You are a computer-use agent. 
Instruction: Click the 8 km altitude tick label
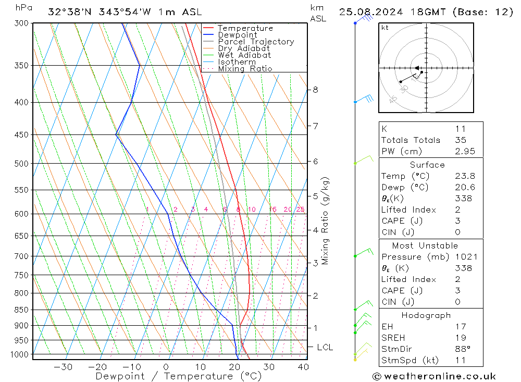[x=315, y=90]
